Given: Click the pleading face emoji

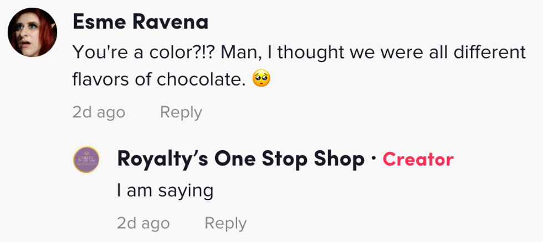Looking at the screenshot, I should tap(261, 80).
